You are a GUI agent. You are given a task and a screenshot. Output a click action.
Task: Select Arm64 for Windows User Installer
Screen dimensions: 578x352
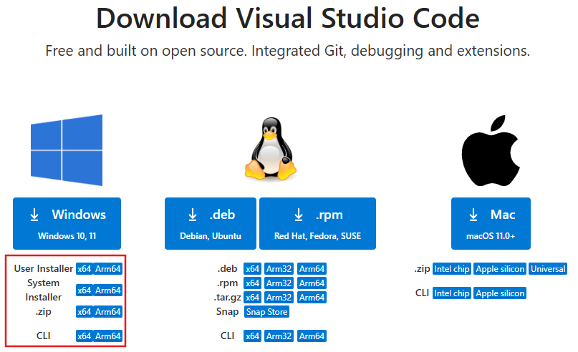108,269
